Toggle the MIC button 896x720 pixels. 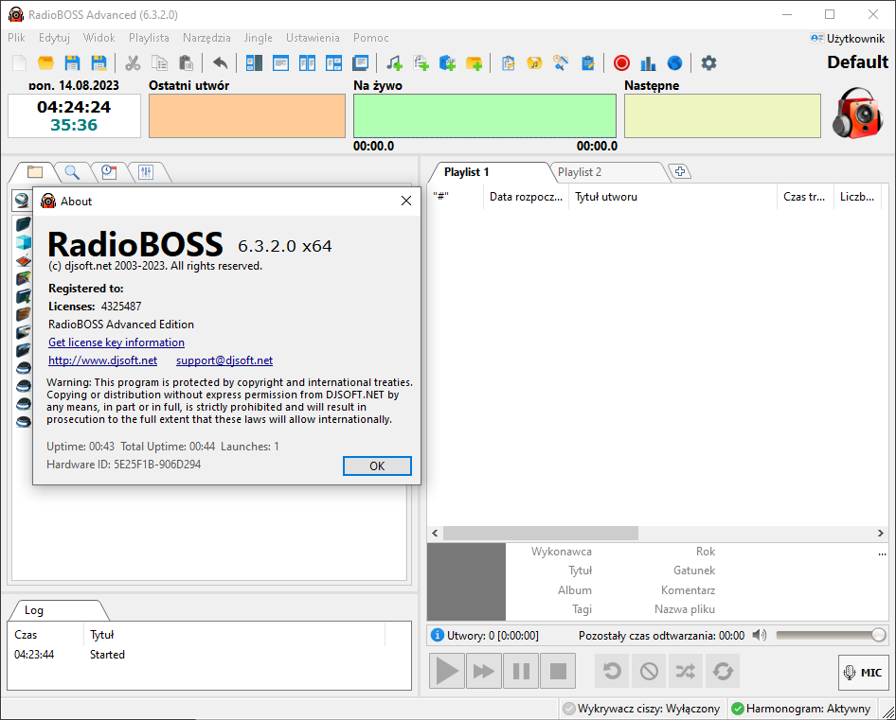(x=864, y=672)
